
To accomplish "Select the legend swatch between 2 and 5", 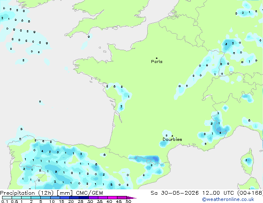I will click(36, 198).
